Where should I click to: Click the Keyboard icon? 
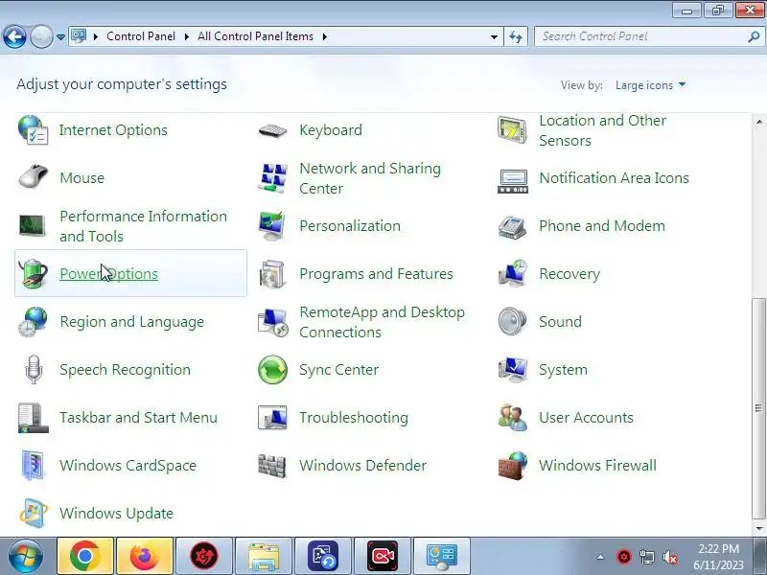[272, 130]
